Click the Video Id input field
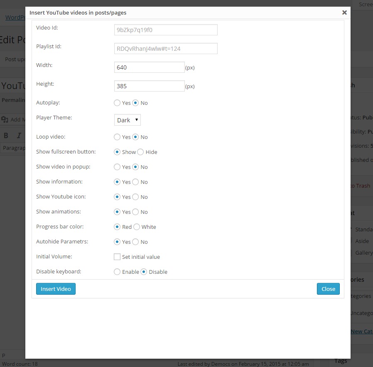Viewport: 373px width, 367px height. [166, 30]
